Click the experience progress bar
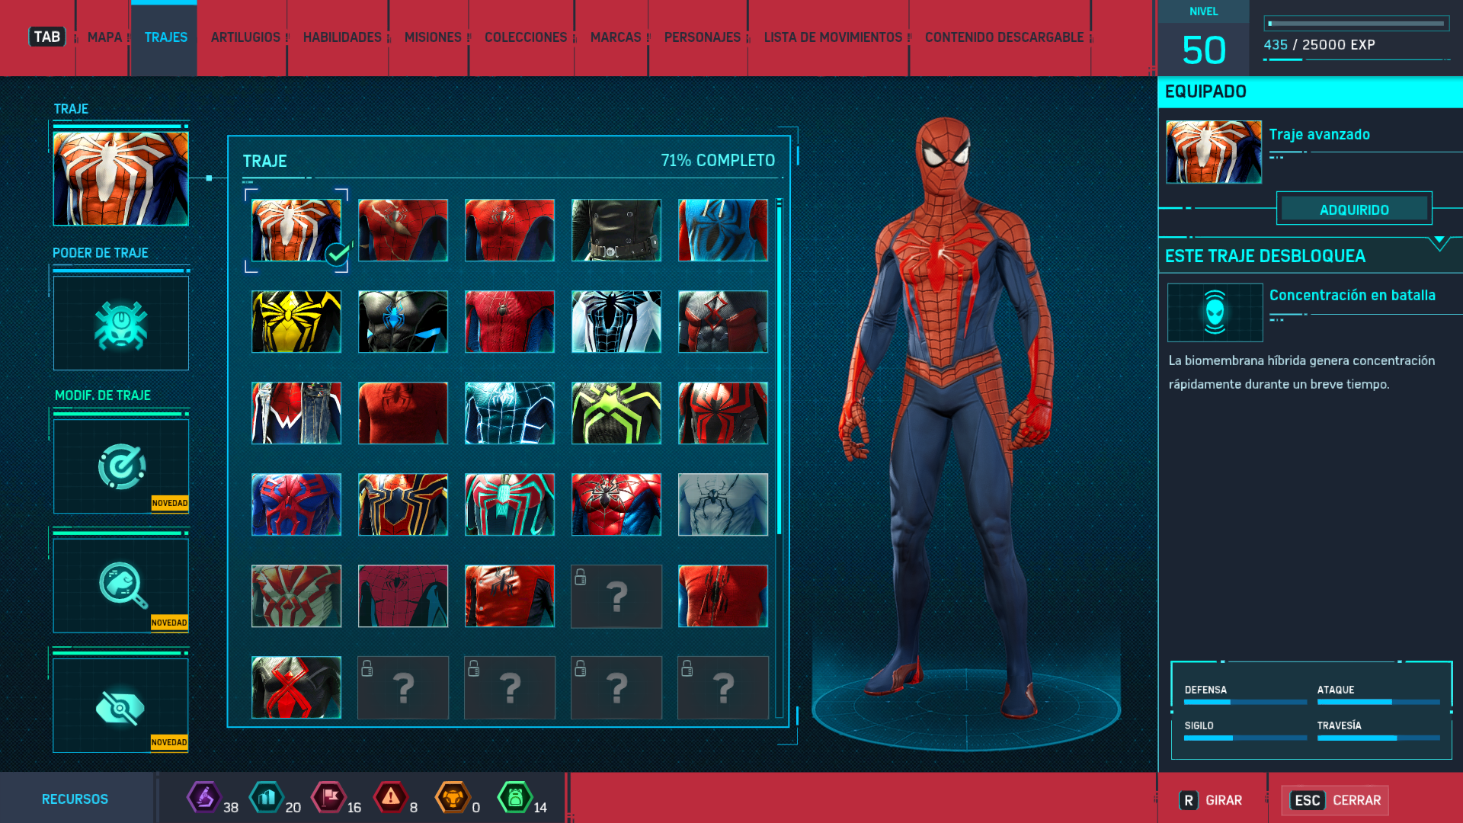 1356,24
